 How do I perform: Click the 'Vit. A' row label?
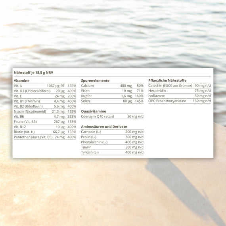18,86
